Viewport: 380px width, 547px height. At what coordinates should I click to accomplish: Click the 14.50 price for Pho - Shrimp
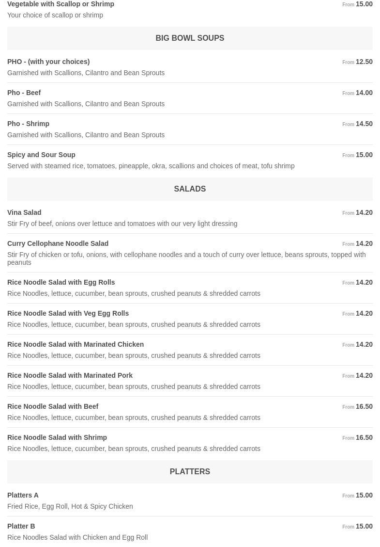(x=364, y=124)
